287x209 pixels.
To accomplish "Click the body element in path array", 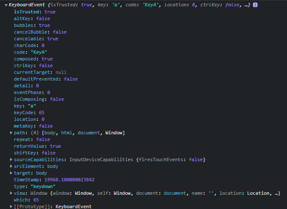I will pos(50,133).
